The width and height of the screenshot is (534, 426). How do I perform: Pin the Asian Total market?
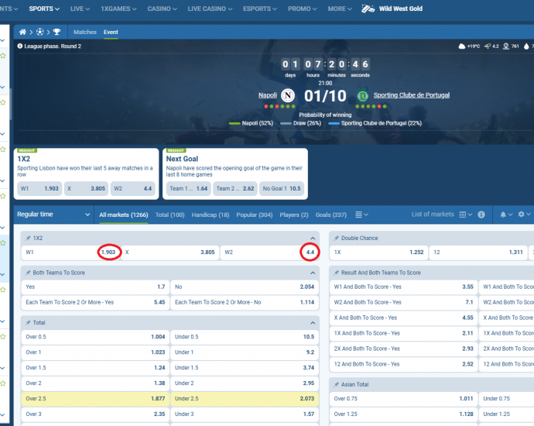336,384
